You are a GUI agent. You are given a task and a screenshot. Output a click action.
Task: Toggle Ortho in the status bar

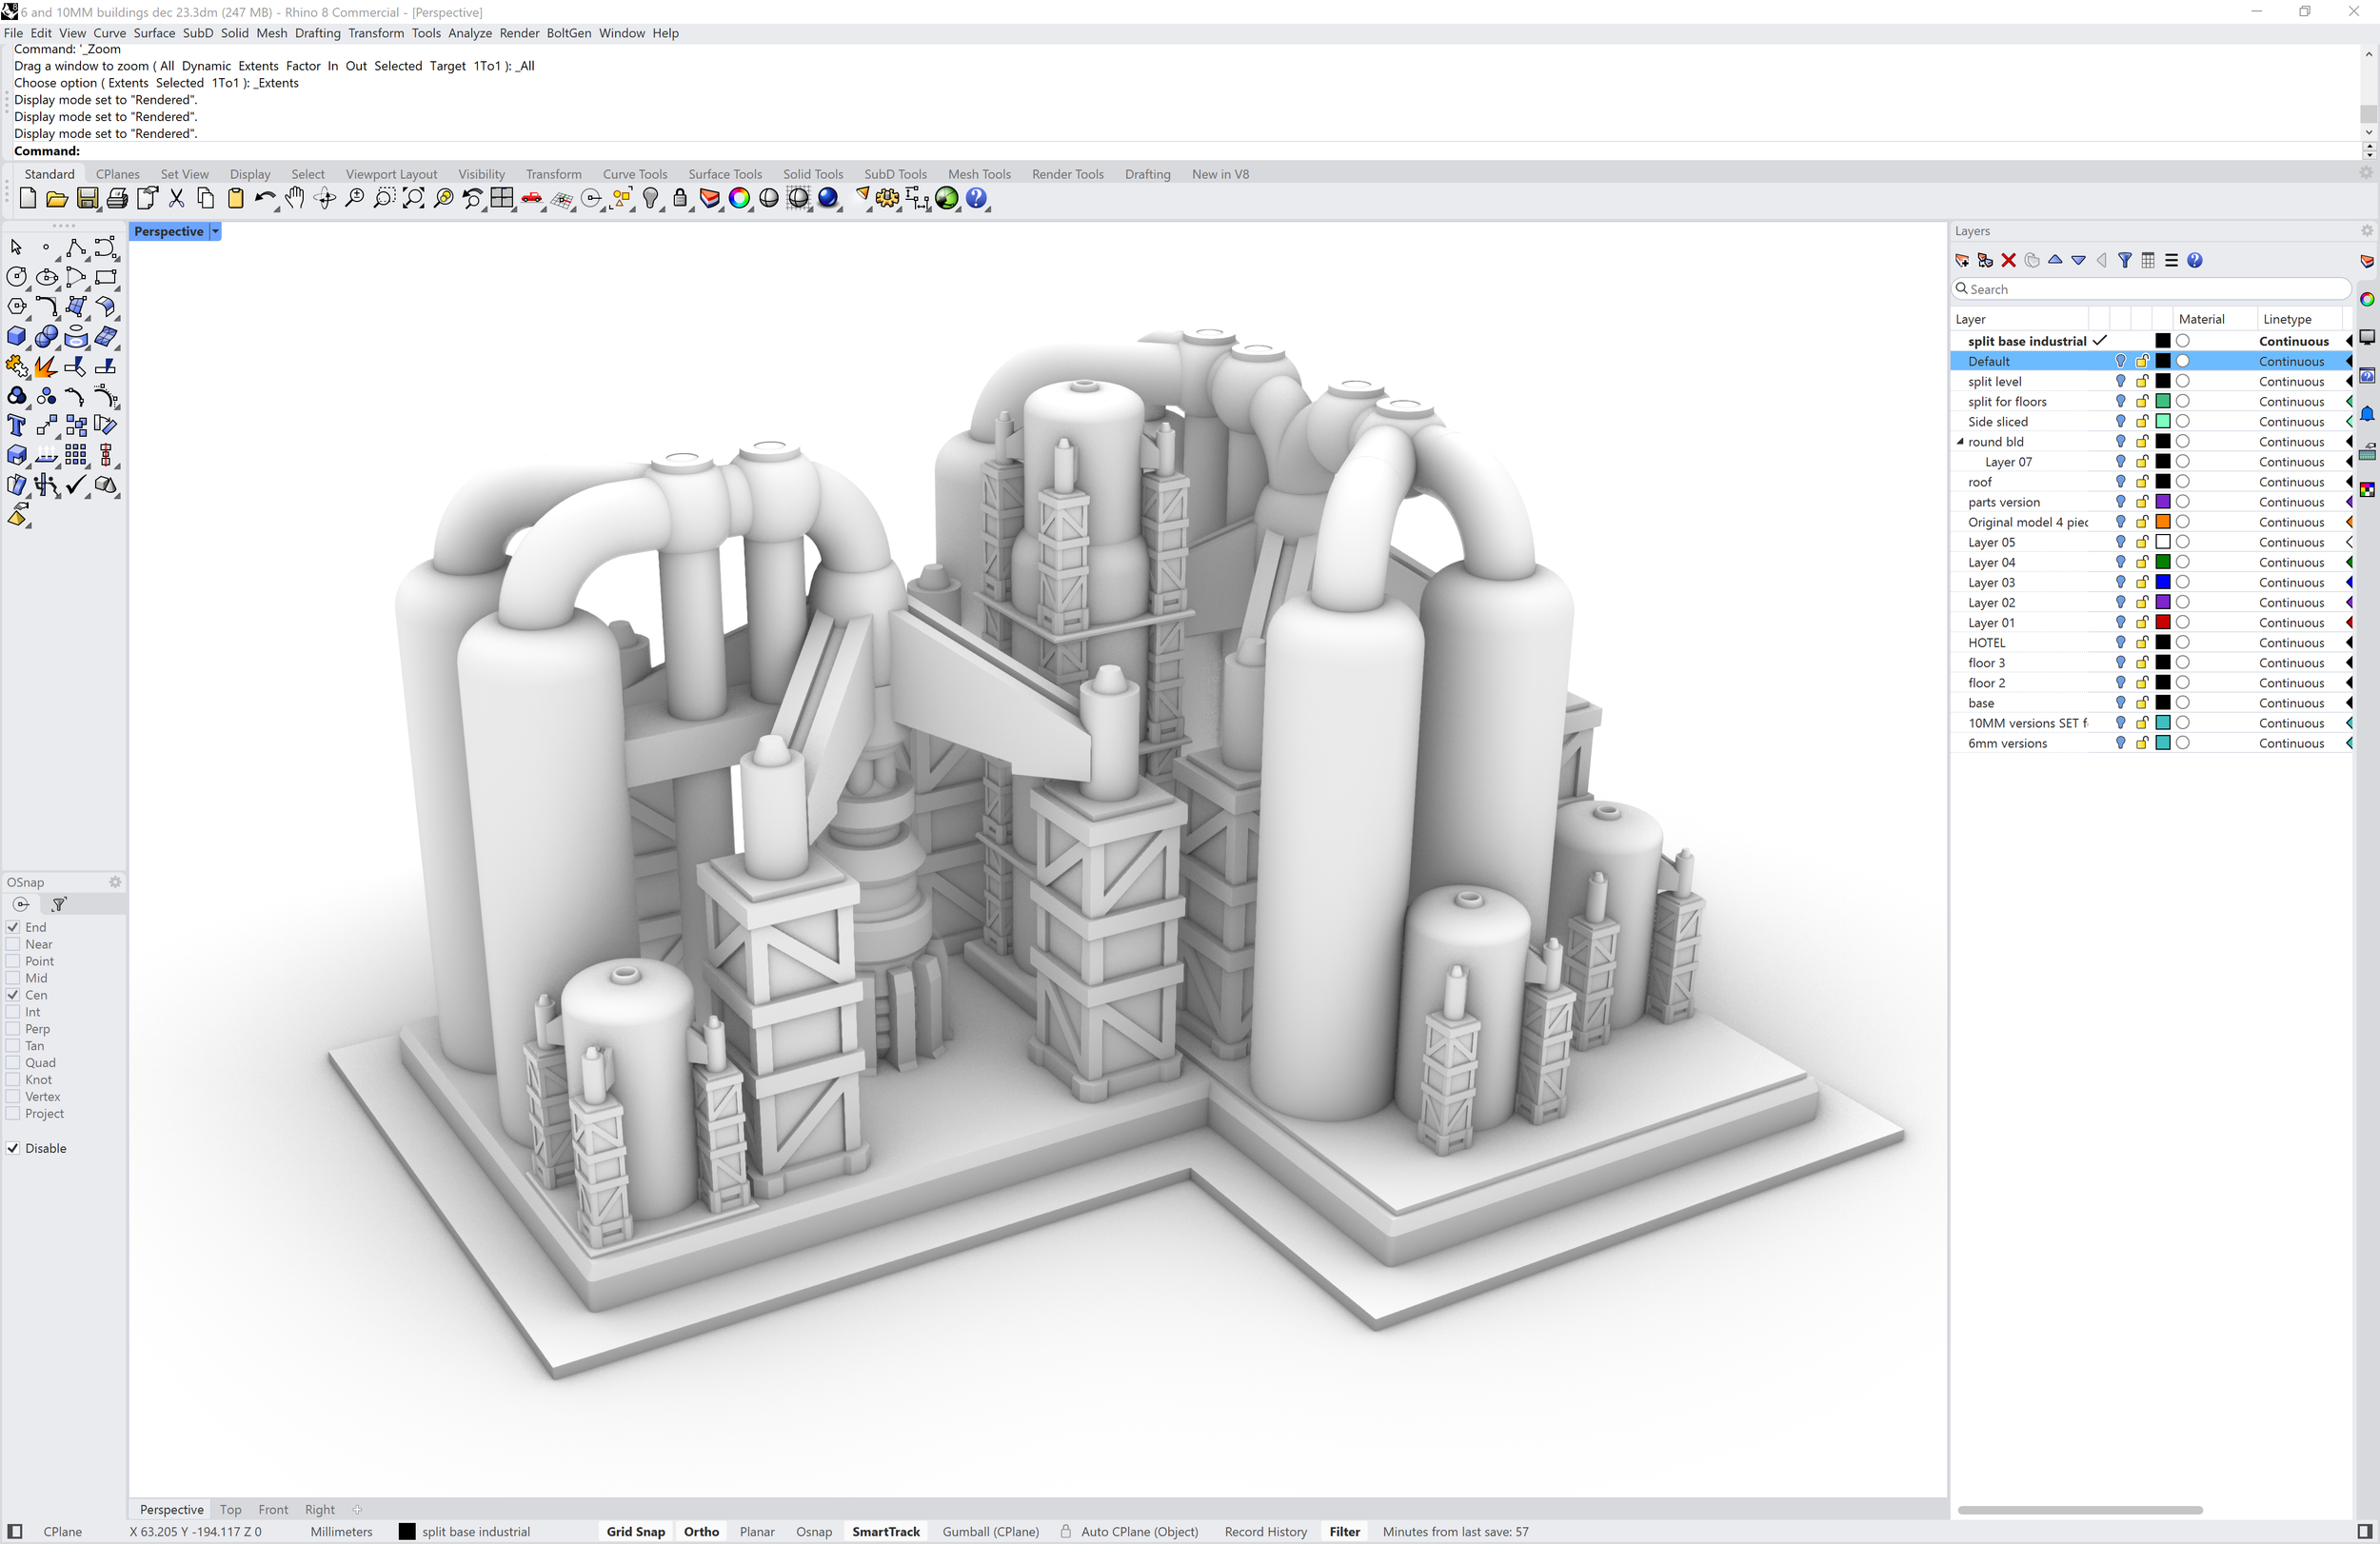[701, 1531]
